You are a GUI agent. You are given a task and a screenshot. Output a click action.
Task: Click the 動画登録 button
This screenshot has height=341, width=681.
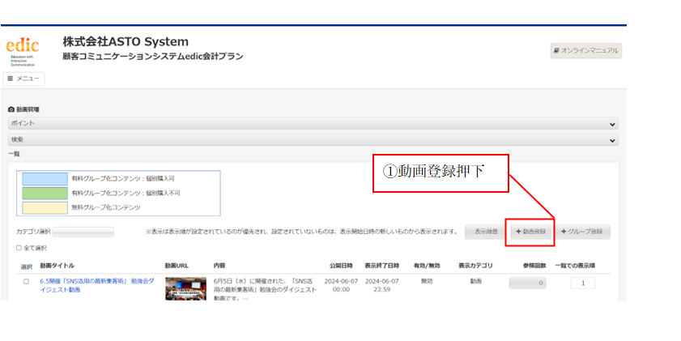(x=530, y=232)
